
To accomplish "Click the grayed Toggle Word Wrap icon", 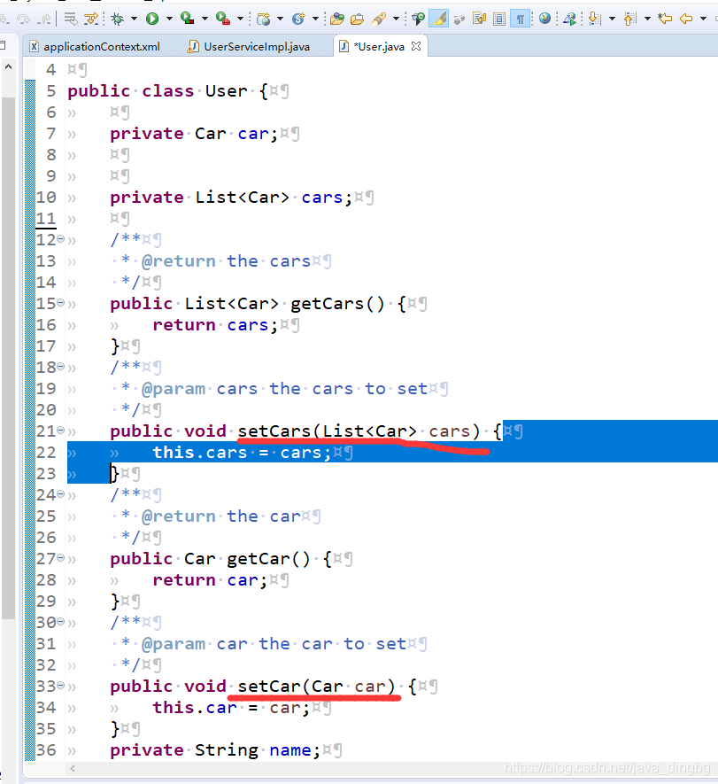I will pos(459,19).
